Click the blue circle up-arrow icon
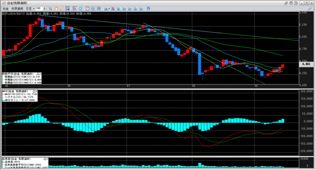The image size is (316, 170). 81,8
